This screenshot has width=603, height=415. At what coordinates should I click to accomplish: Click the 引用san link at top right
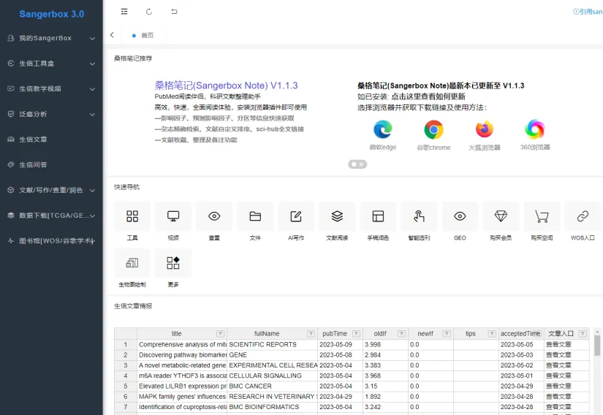click(x=588, y=12)
